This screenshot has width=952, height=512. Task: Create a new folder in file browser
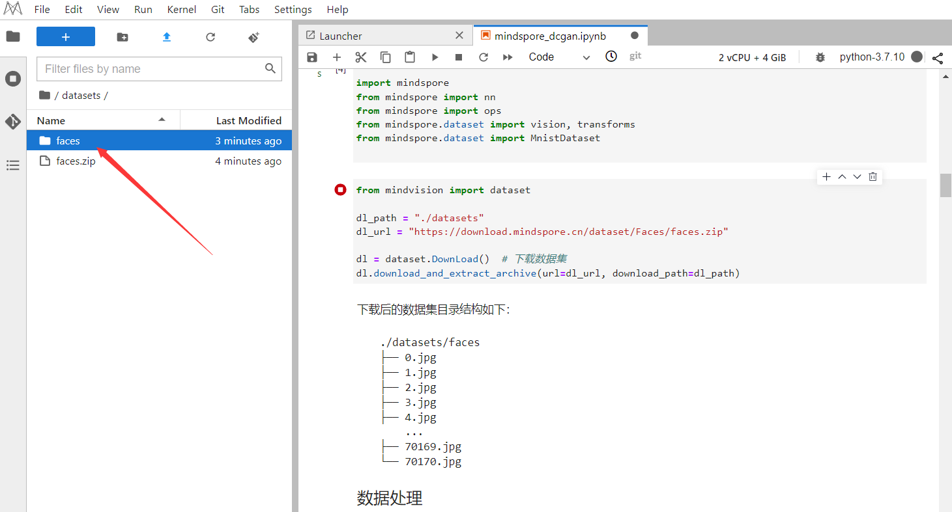coord(123,37)
